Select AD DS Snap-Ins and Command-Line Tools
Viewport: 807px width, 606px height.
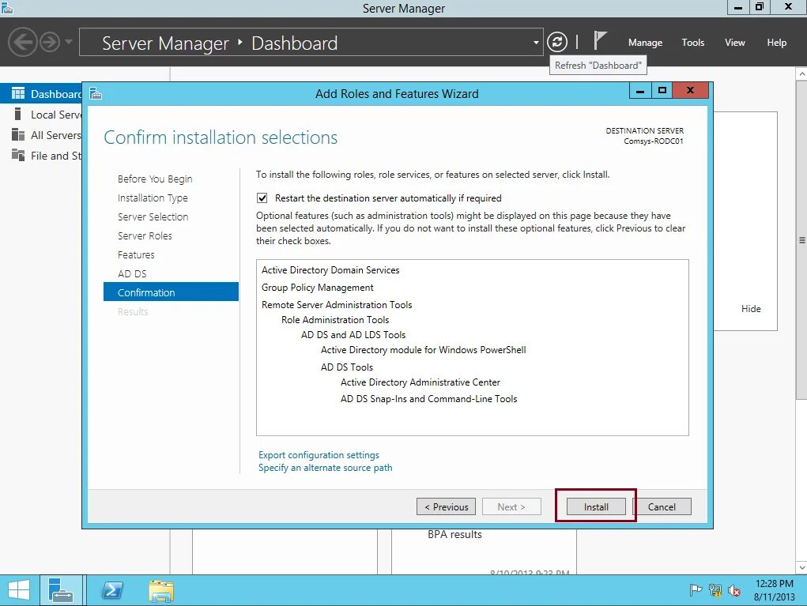click(x=428, y=399)
